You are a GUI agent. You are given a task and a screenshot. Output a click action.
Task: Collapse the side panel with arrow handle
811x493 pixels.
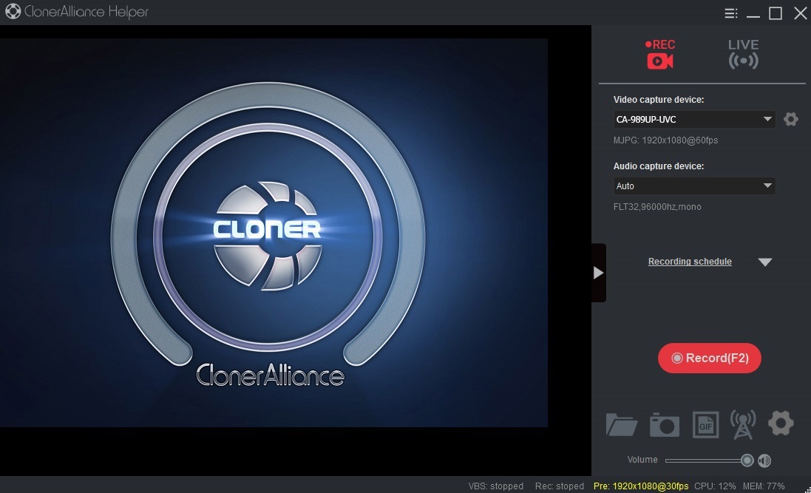click(x=598, y=273)
